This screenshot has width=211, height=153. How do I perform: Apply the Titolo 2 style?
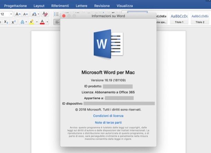[200, 18]
